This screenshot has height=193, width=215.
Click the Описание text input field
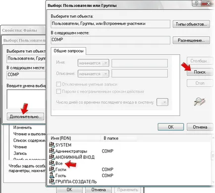pyautogui.click(x=140, y=74)
